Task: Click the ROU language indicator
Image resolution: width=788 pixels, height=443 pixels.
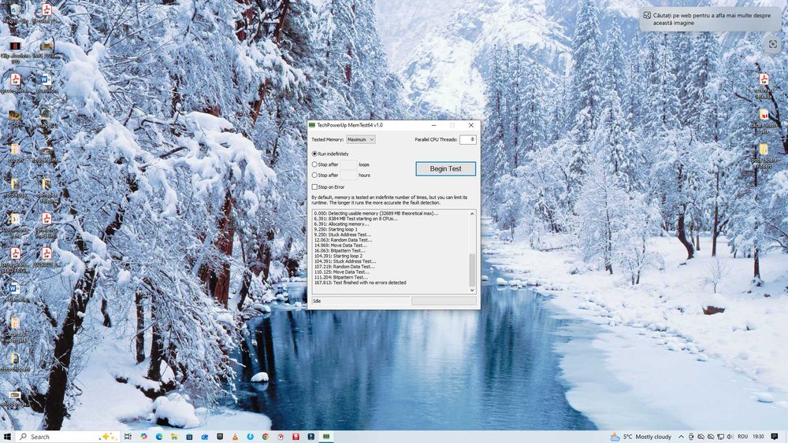Action: click(x=743, y=437)
